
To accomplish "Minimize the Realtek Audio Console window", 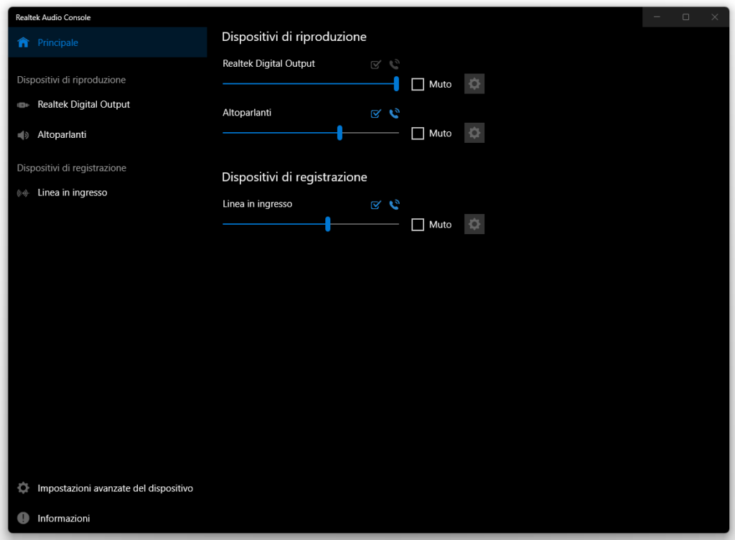I will [657, 17].
